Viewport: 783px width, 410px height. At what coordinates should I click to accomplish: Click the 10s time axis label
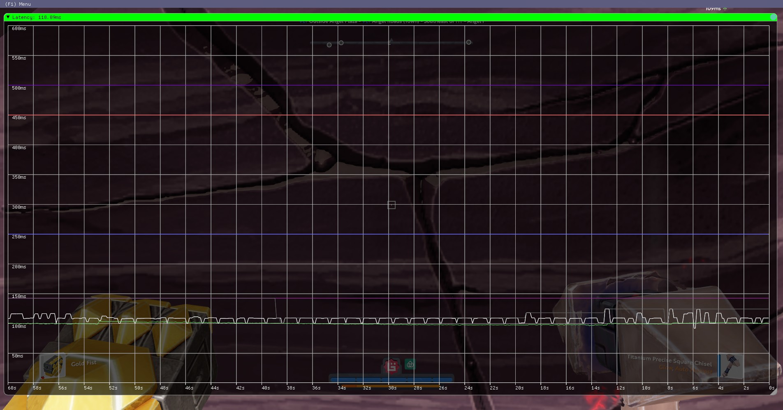pyautogui.click(x=646, y=388)
